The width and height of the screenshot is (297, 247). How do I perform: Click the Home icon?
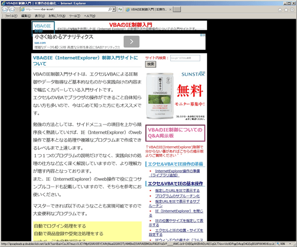click(280, 10)
